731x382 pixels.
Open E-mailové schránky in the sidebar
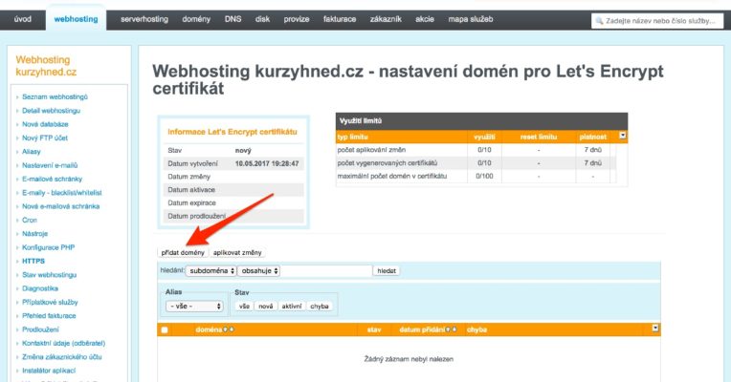53,180
